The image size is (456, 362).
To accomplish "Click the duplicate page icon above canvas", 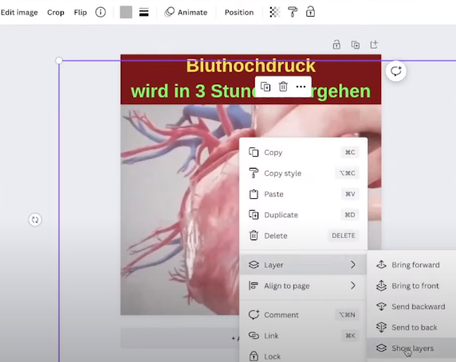I will pos(355,45).
